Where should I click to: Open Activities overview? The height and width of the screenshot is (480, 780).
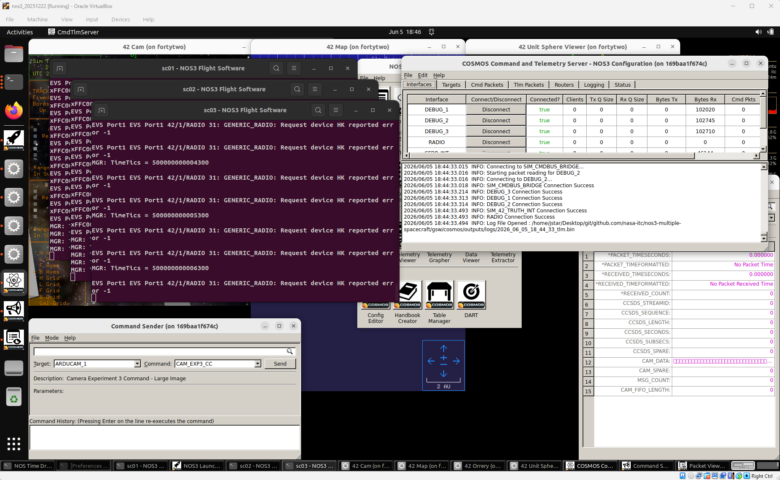[20, 32]
